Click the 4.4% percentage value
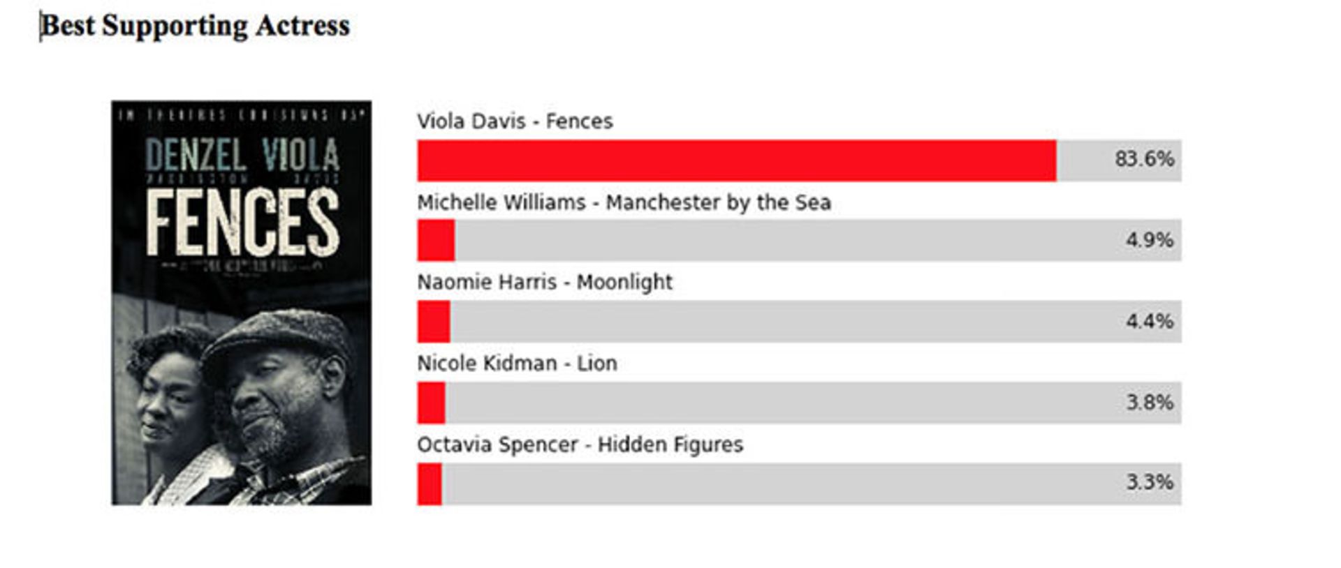Screen dimensions: 1341x568 [1150, 322]
